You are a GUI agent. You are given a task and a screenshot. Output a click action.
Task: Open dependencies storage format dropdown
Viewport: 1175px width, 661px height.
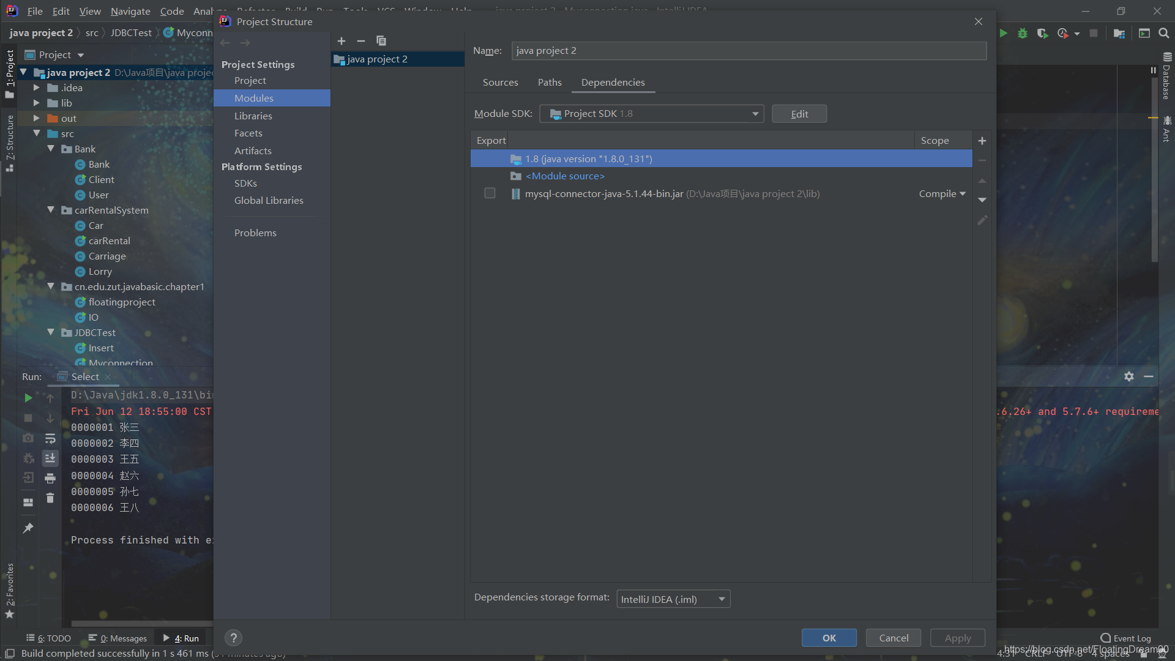pyautogui.click(x=673, y=599)
